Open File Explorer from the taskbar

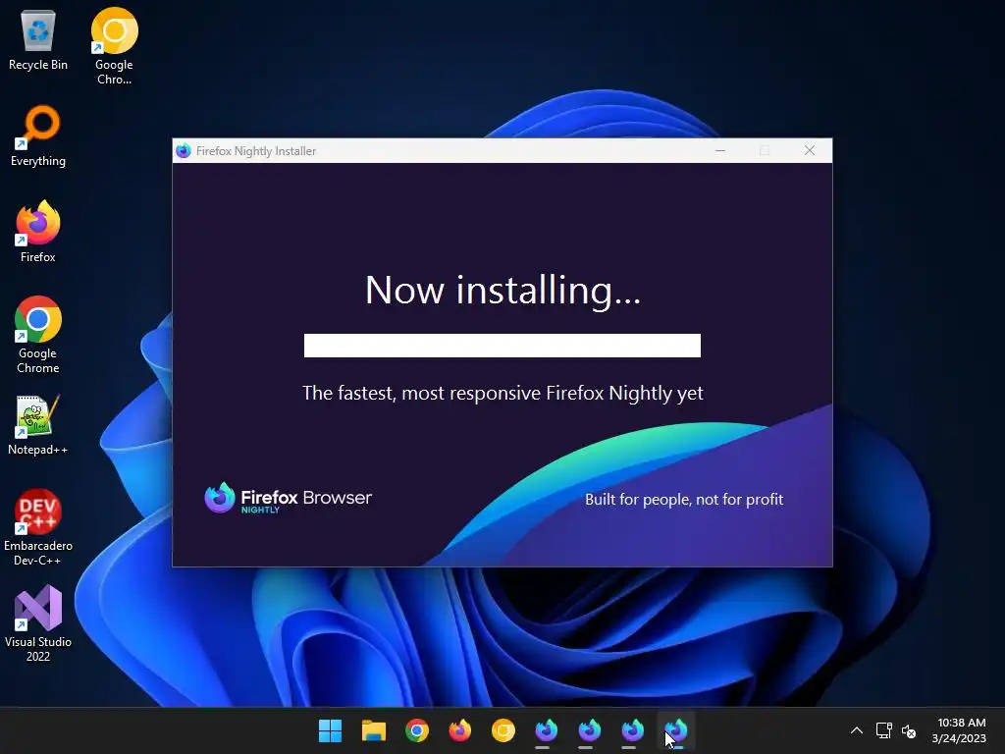click(x=374, y=730)
